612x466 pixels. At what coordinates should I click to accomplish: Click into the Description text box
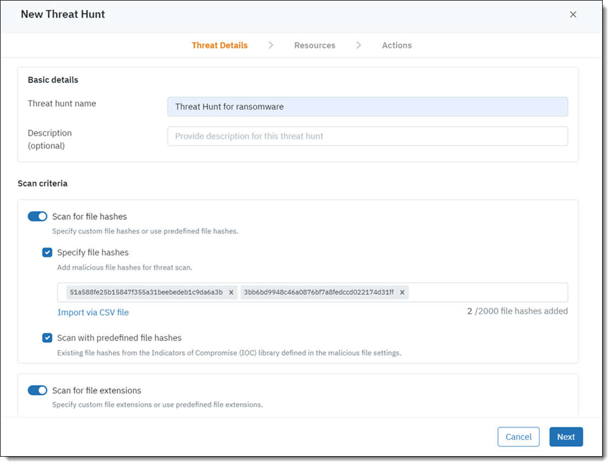pyautogui.click(x=367, y=136)
